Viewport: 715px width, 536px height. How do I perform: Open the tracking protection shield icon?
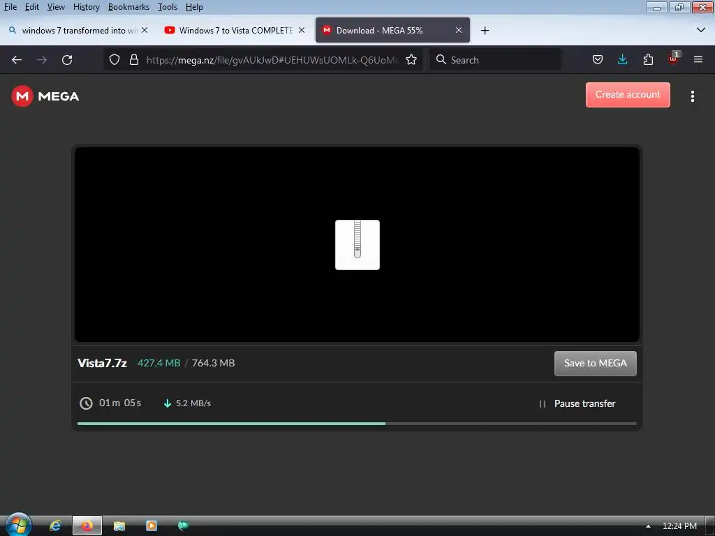115,60
